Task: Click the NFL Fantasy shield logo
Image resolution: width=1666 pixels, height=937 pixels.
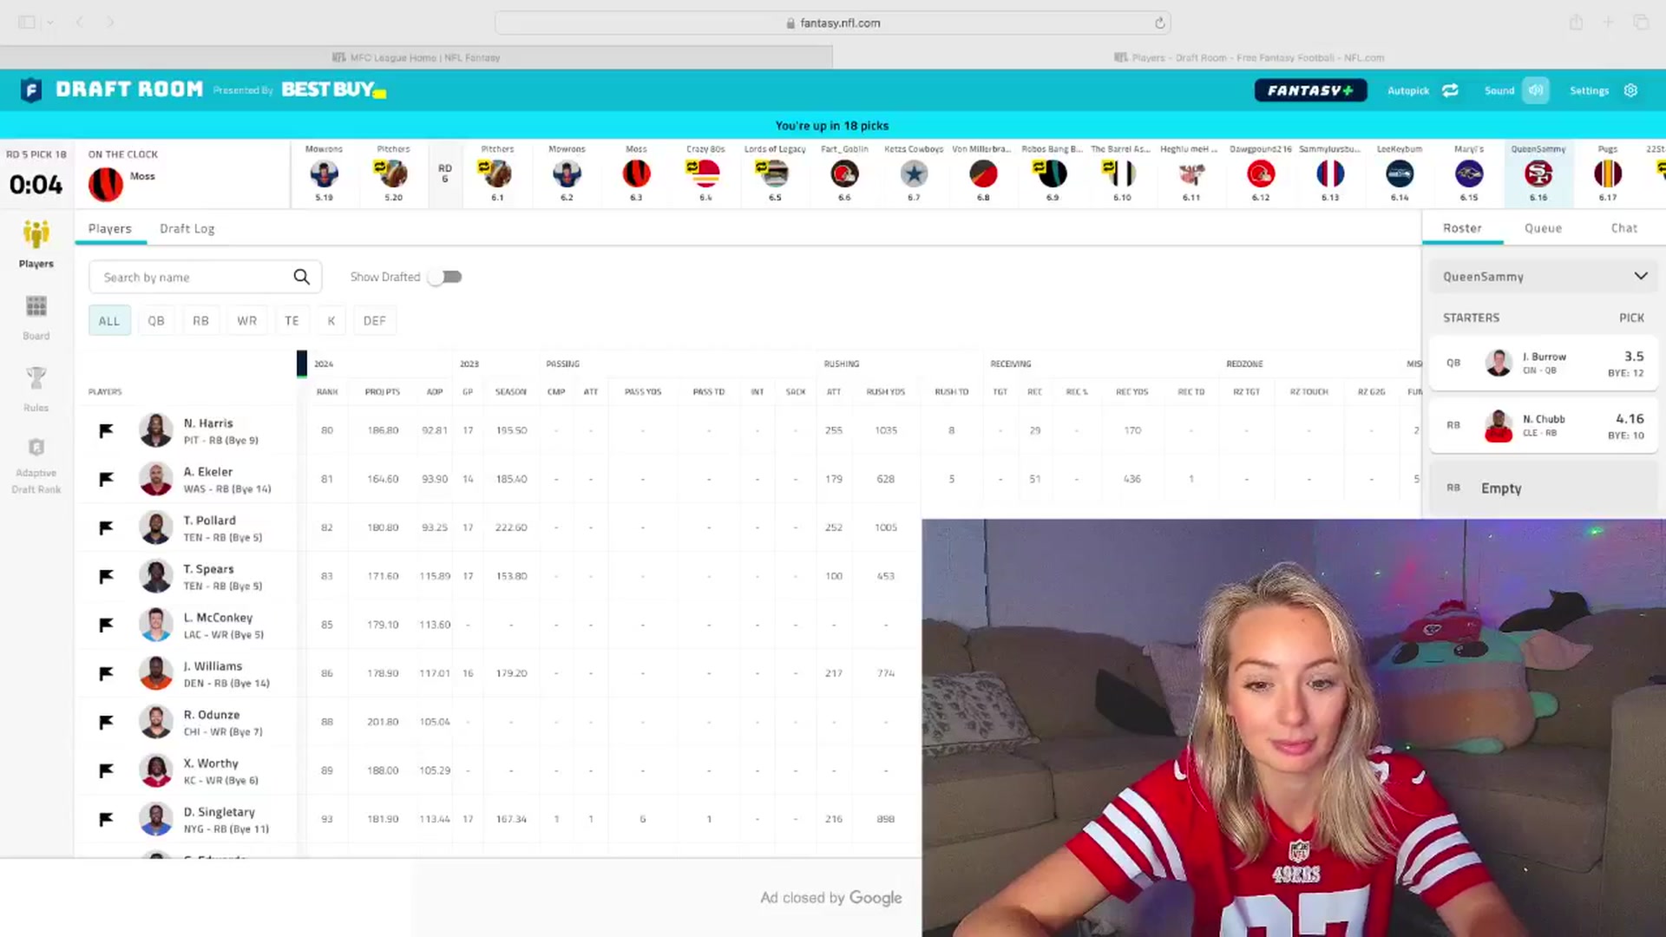Action: click(x=31, y=89)
